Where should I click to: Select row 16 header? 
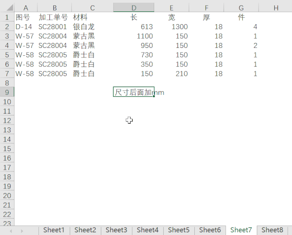click(7, 158)
